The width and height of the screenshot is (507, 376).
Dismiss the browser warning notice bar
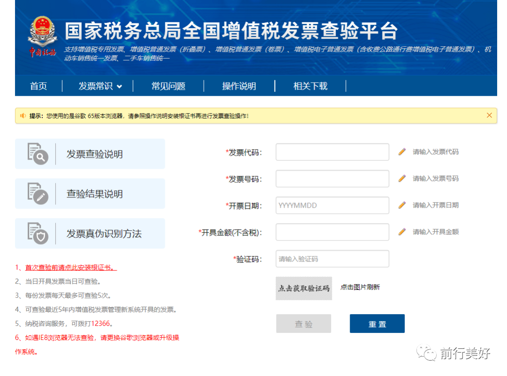coord(489,115)
